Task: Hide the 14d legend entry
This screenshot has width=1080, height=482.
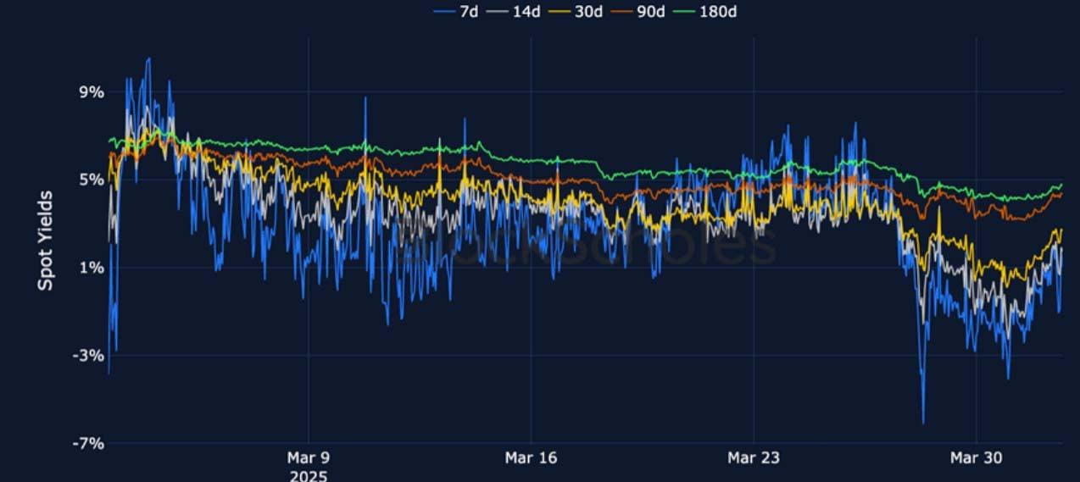Action: click(x=519, y=12)
